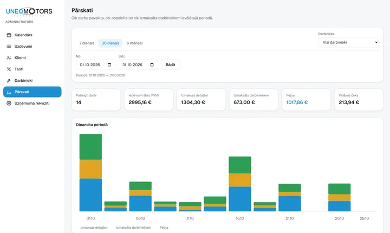
Task: Click Izmaksas detaļām legend entry
Action: point(94,228)
